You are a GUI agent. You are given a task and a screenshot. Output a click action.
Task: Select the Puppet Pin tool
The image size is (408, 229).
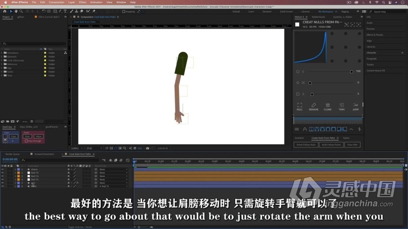94,12
